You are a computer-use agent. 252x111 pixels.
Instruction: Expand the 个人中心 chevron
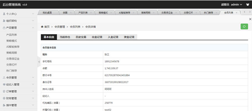pyautogui.click(x=33, y=14)
